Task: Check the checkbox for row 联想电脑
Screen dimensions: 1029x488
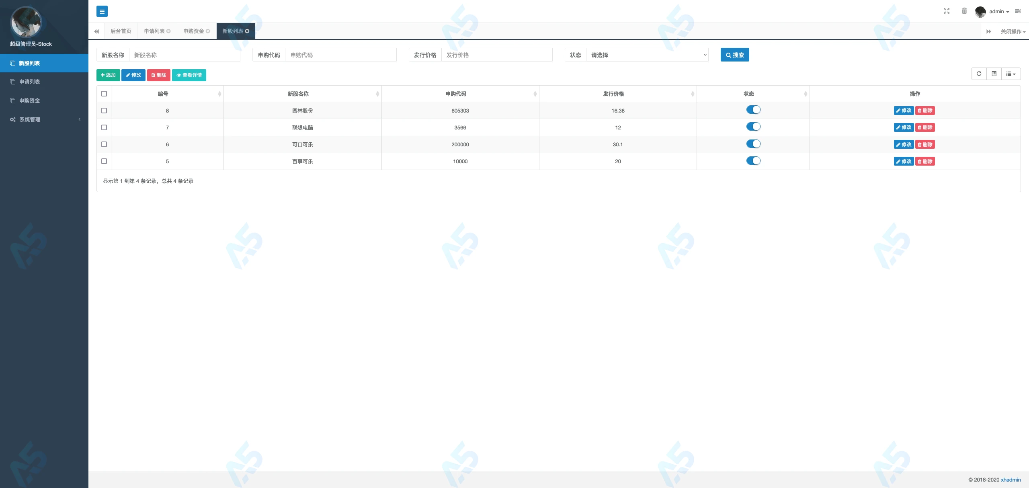Action: (104, 127)
